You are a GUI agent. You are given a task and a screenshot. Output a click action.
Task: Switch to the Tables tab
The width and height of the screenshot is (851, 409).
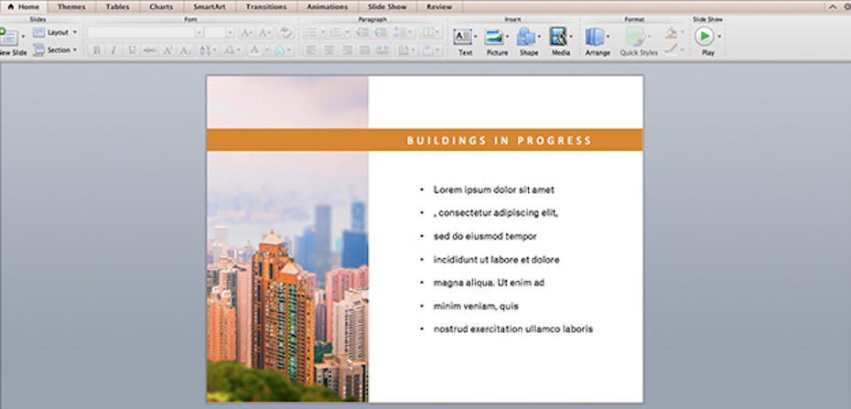(x=118, y=7)
